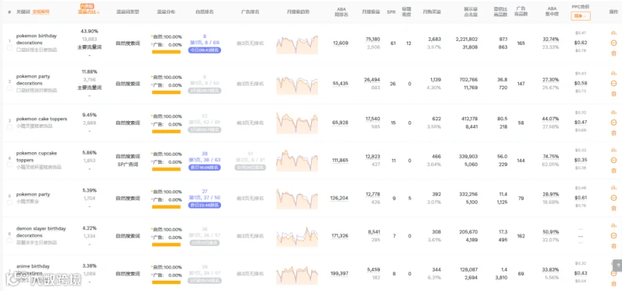Sort by 流量占比 column header arrow
The image size is (622, 291).
[98, 12]
